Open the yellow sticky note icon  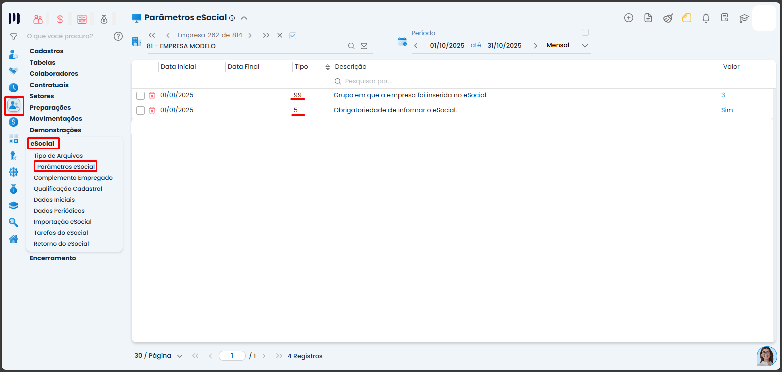point(687,18)
